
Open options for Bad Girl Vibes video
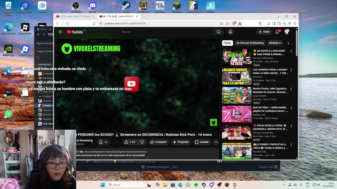pyautogui.click(x=291, y=108)
